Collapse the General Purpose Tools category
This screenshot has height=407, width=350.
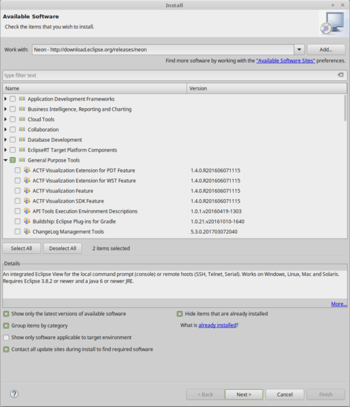coord(5,160)
